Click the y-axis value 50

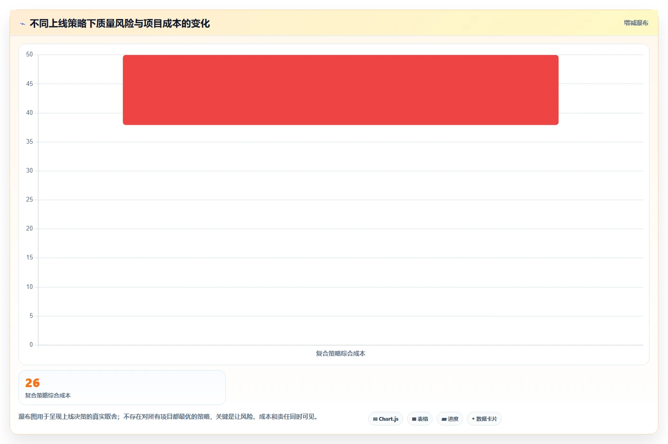[29, 55]
